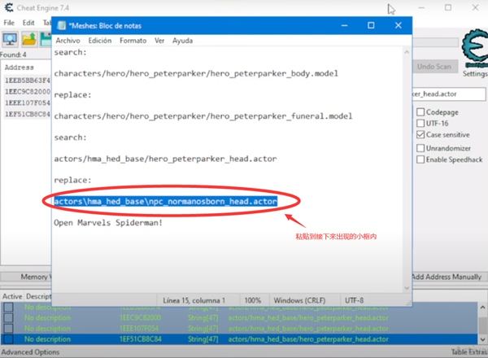Screen dimensions: 488x358
Task: Select found address 1EE107F054 in results
Action: click(x=28, y=103)
